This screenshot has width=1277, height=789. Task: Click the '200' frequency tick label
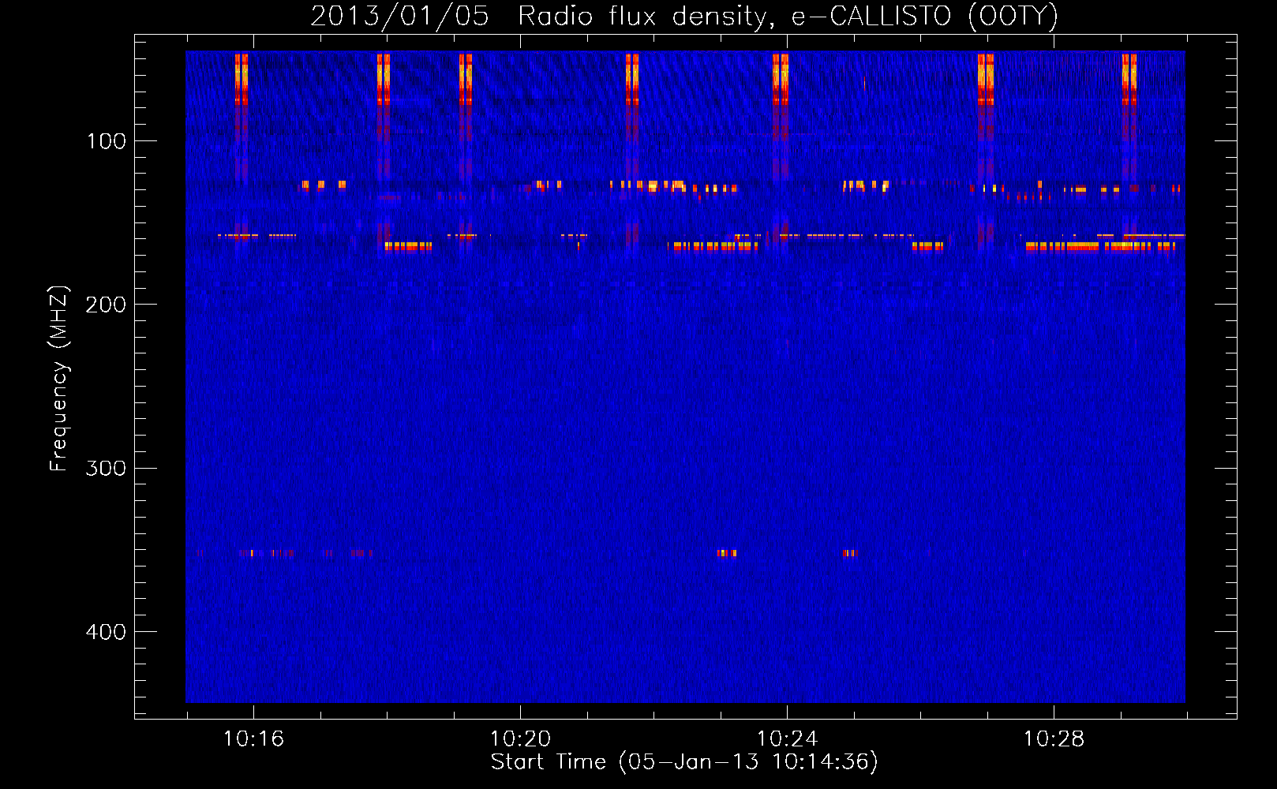point(106,305)
